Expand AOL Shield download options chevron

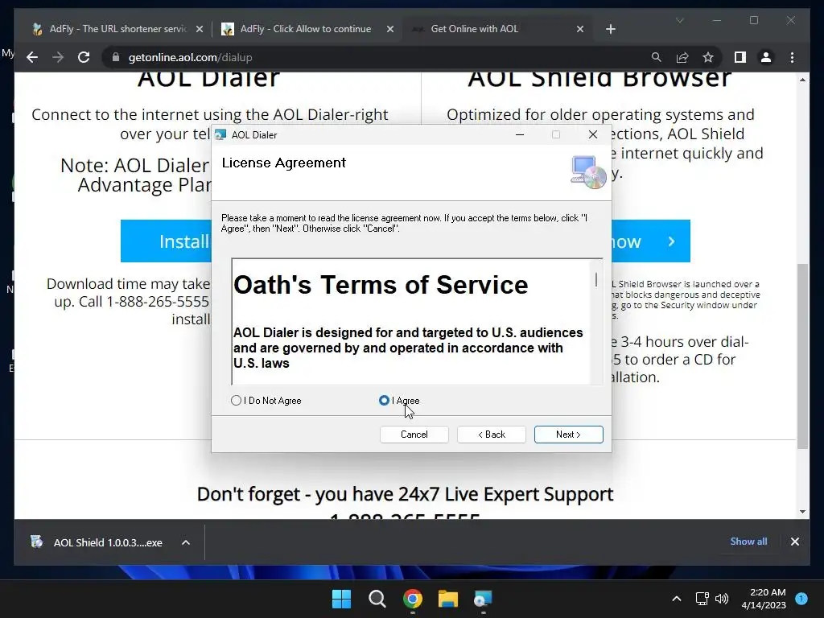[186, 542]
